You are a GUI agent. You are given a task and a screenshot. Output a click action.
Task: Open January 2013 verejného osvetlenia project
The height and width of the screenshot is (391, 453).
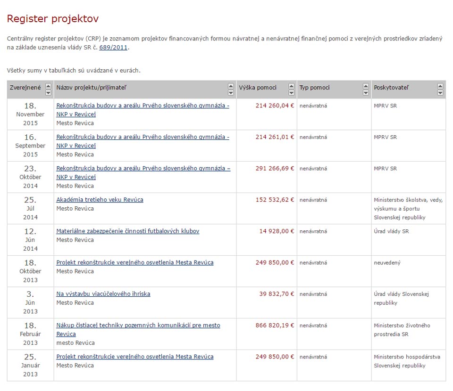point(134,357)
